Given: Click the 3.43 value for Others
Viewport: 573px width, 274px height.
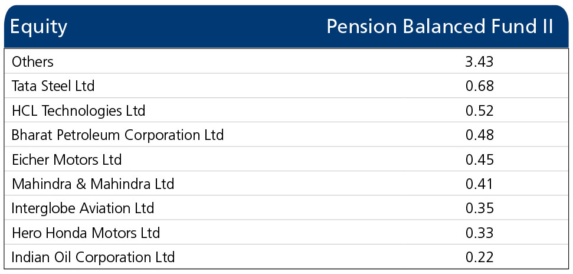Looking at the screenshot, I should 479,61.
